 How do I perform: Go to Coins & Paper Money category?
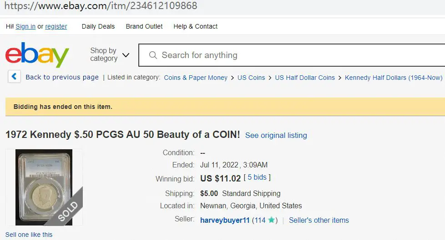(x=196, y=78)
